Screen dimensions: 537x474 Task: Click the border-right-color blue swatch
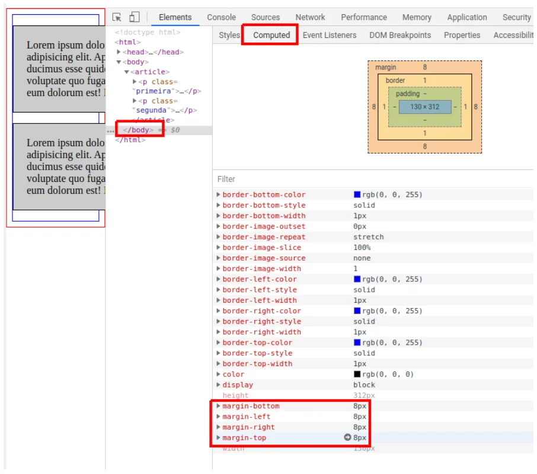tap(357, 310)
